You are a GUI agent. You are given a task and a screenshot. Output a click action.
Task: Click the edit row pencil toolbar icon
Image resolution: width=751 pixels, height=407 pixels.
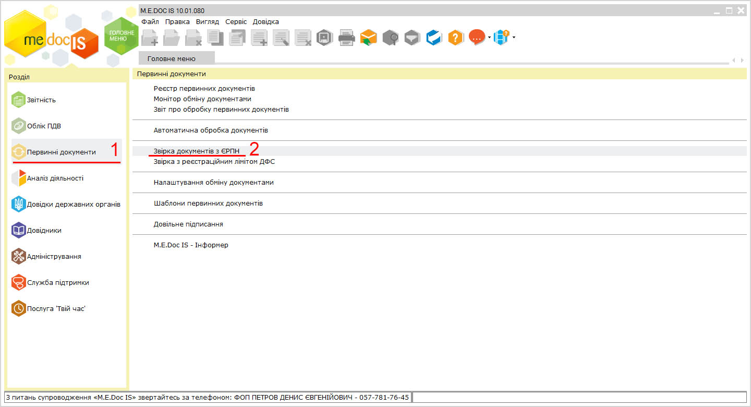pos(281,38)
